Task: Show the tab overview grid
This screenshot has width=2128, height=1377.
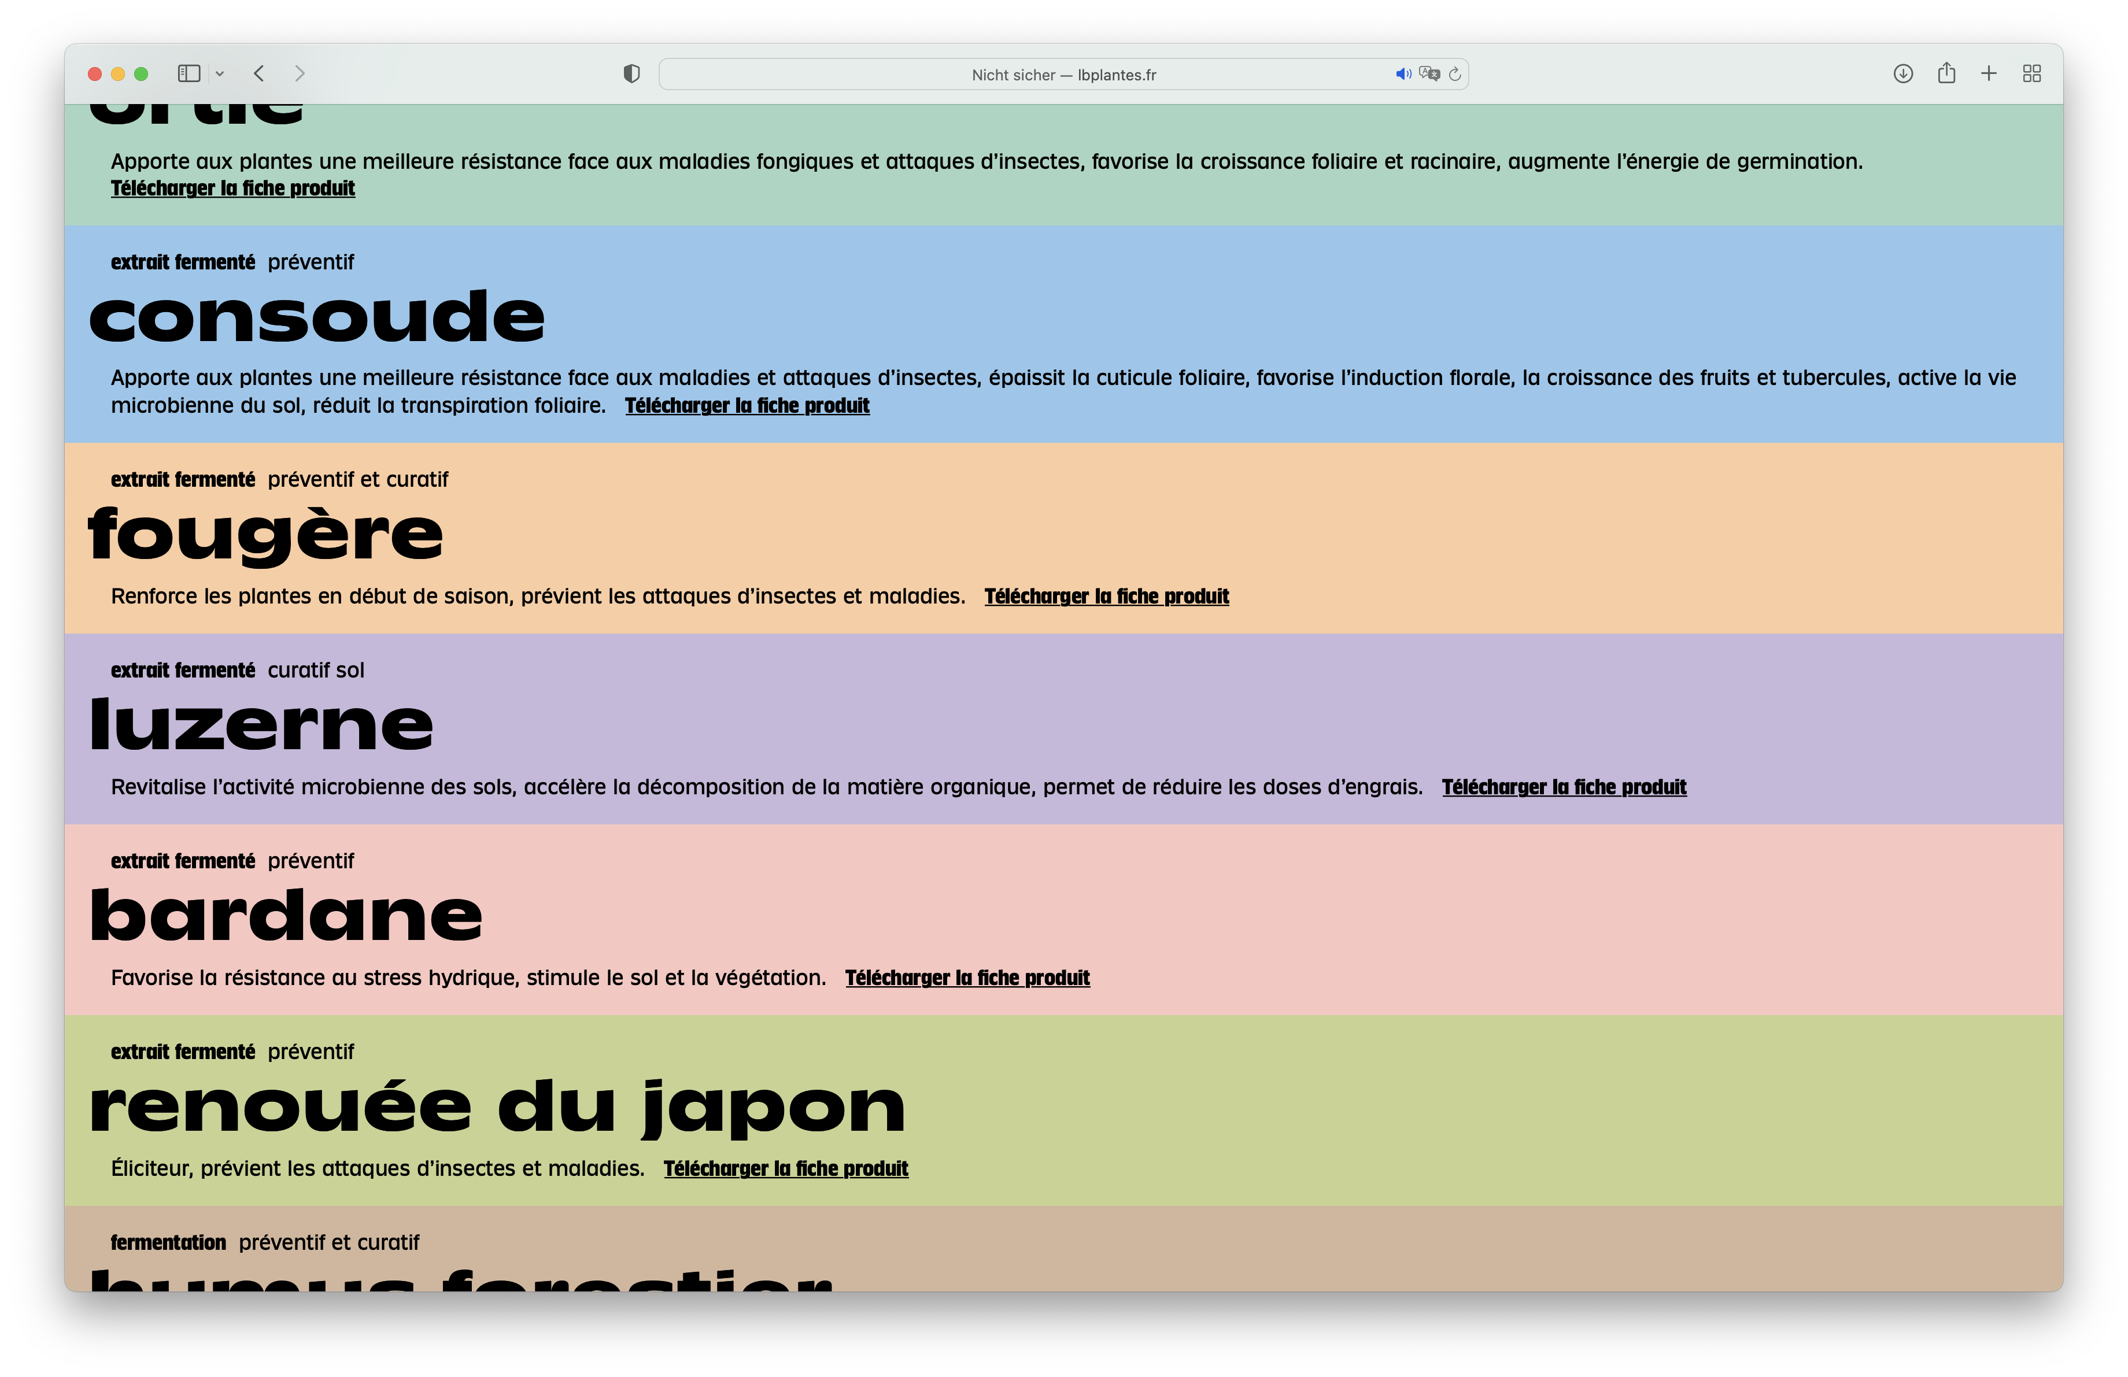Action: pos(2031,73)
